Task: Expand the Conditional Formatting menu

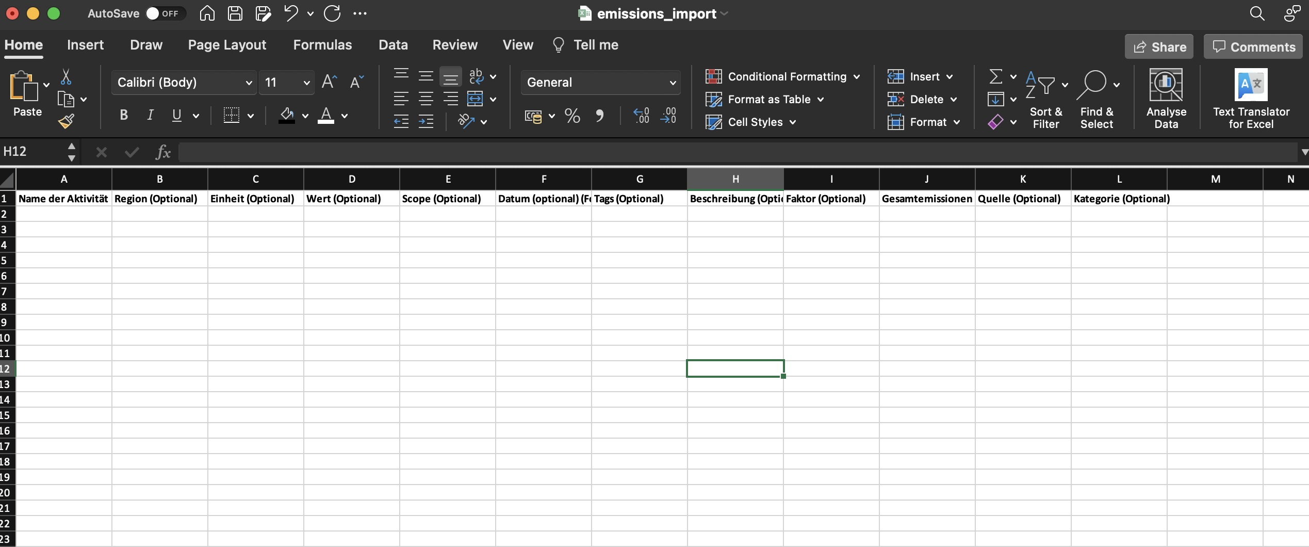Action: [x=782, y=76]
